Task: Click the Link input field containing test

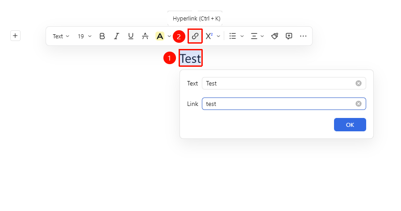Action: coord(284,104)
